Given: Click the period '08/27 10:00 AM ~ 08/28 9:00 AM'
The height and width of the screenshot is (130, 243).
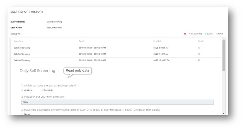Looking at the screenshot, I should 92,48.
